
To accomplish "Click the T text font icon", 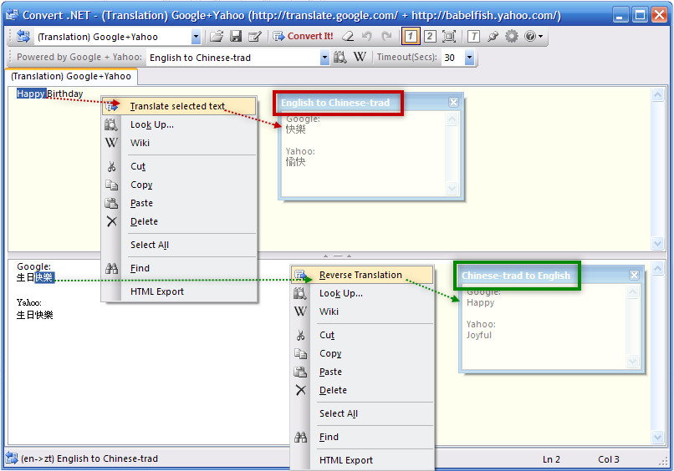I will (x=473, y=37).
